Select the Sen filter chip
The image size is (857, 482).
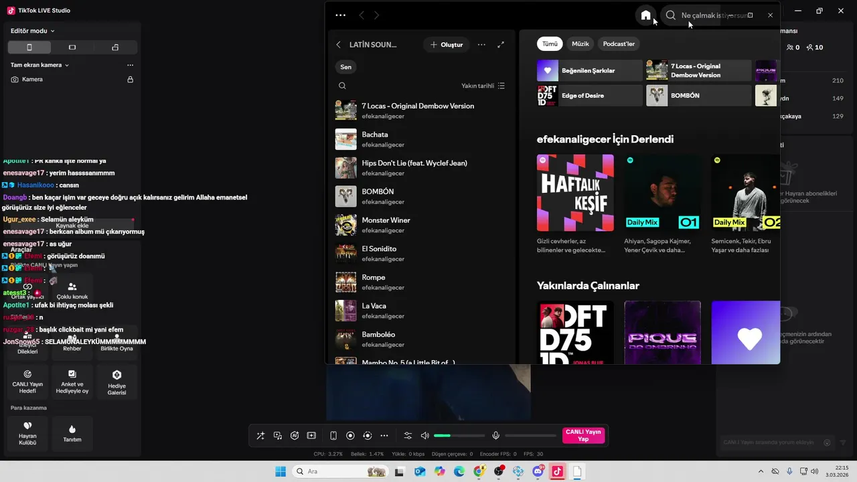pyautogui.click(x=345, y=67)
